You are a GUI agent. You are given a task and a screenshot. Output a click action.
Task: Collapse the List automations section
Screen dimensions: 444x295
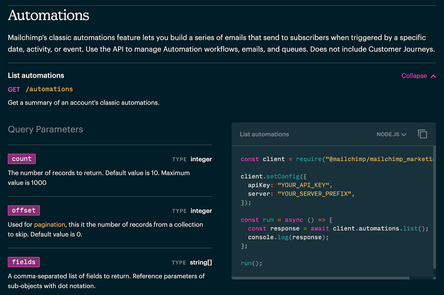coord(414,76)
